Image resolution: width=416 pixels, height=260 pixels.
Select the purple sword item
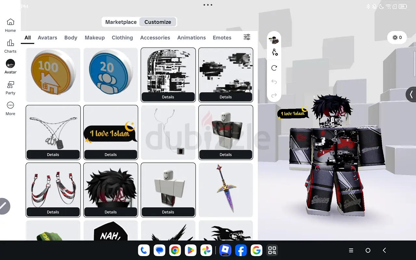pyautogui.click(x=226, y=190)
